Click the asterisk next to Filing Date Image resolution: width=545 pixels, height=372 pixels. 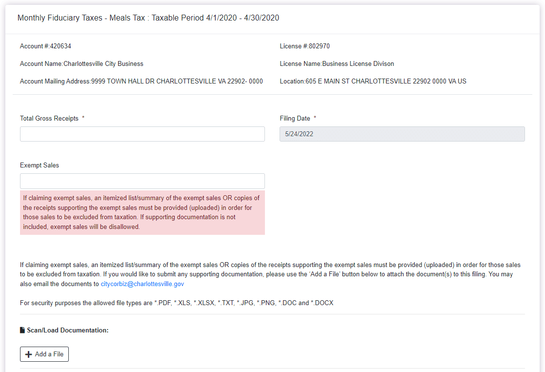[315, 117]
